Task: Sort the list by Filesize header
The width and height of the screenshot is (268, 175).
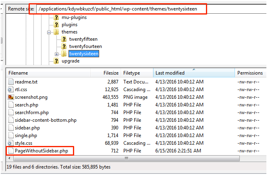Action: click(111, 73)
